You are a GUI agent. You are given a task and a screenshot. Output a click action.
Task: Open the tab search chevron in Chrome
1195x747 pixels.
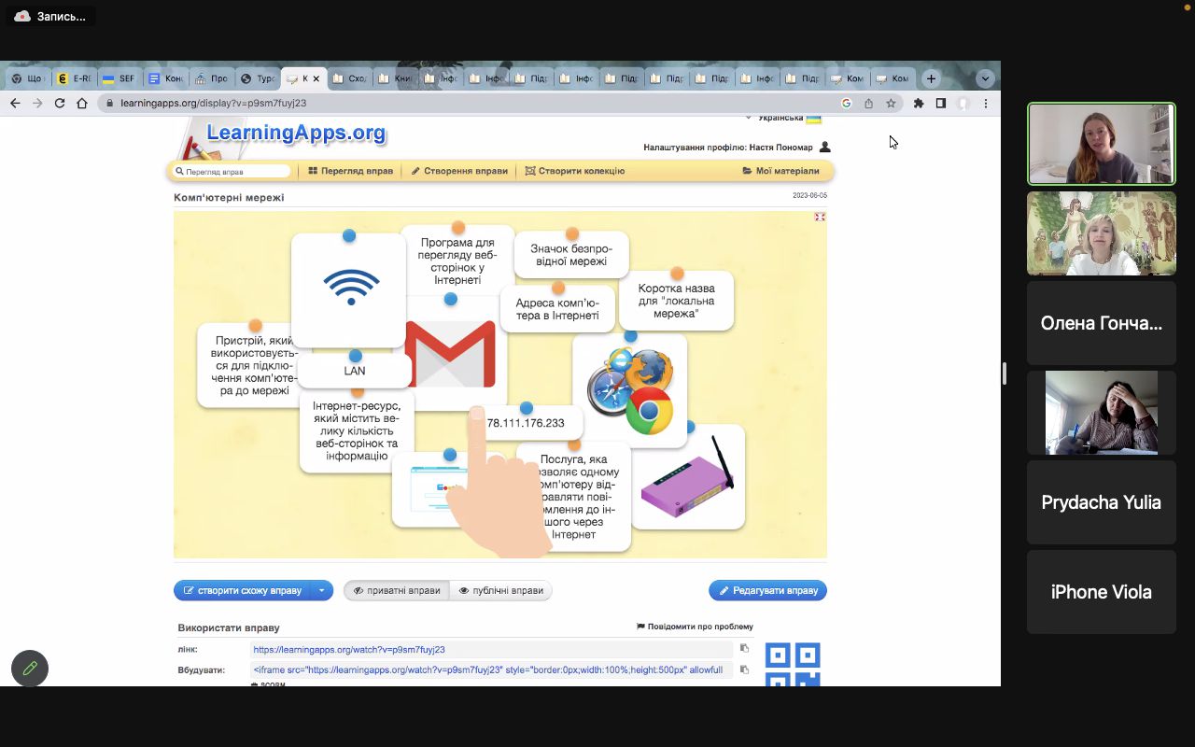[985, 78]
